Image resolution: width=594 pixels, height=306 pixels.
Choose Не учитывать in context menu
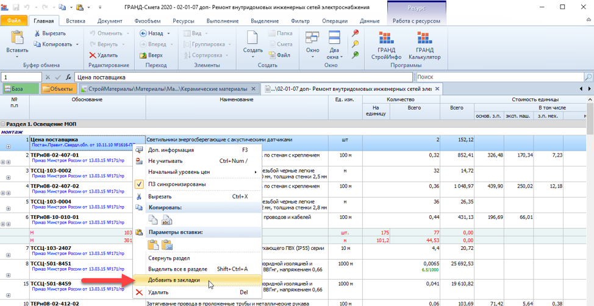point(198,161)
